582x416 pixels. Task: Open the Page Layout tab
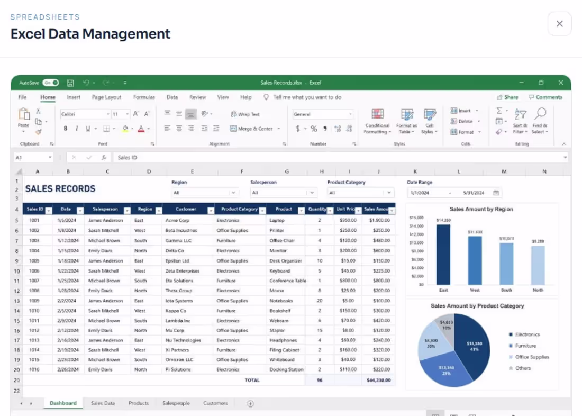[x=106, y=97]
